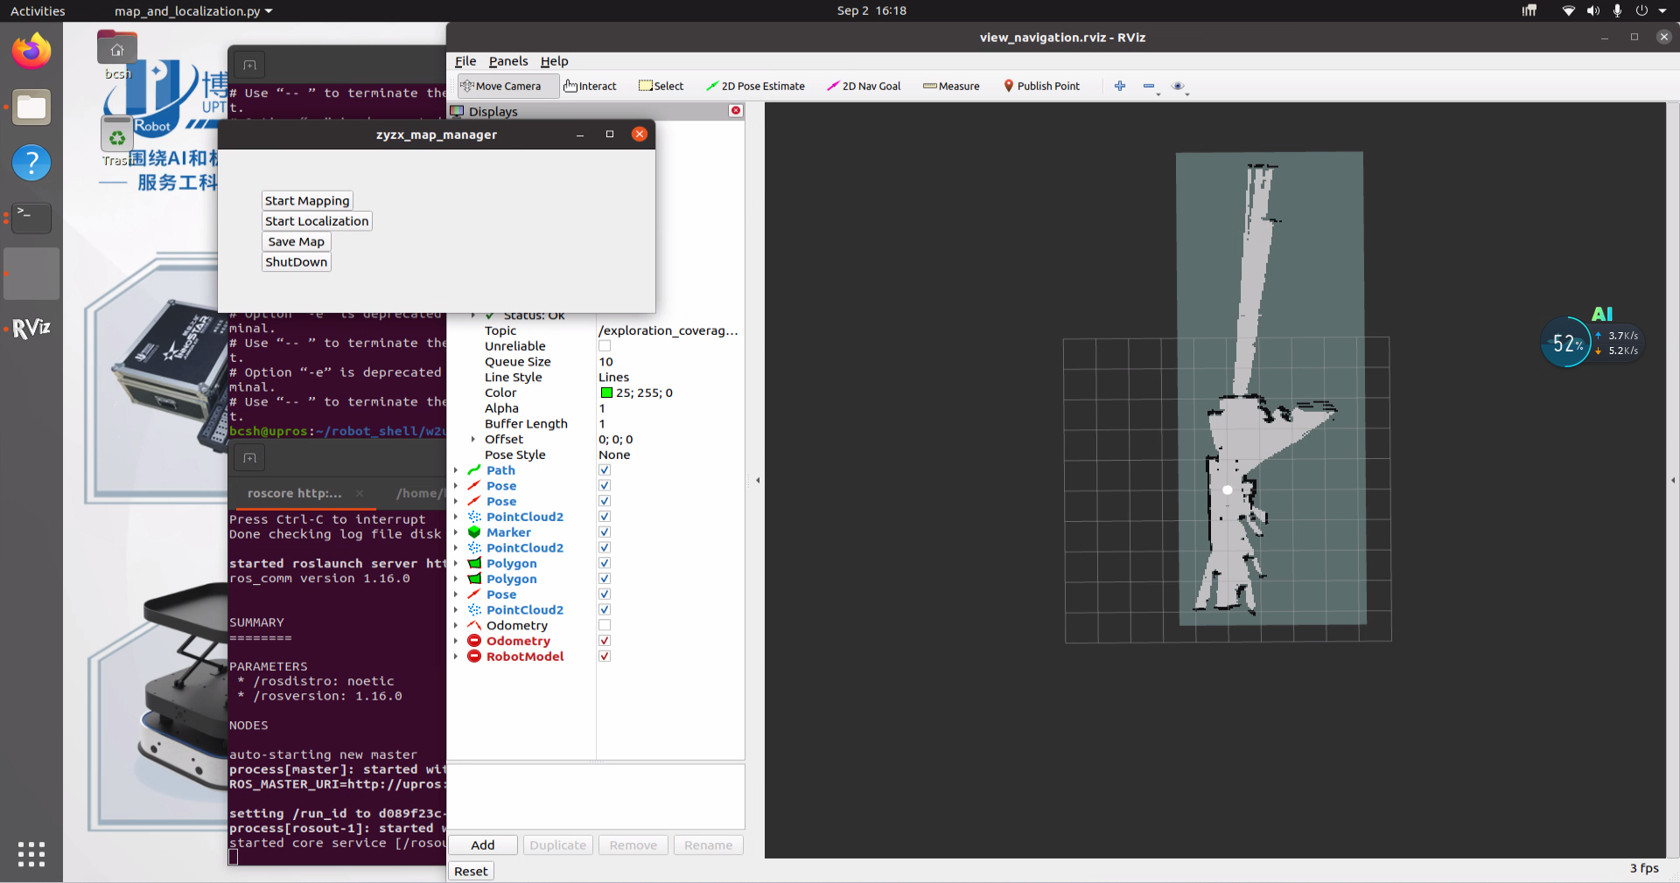Screen dimensions: 1680x883
Task: Expand the RobotModel display tree item
Action: pyautogui.click(x=456, y=657)
